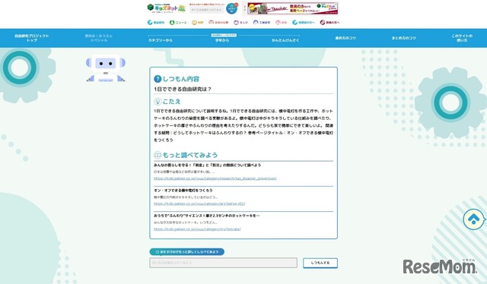Open the 自由研究 section icon in top navigation

pyautogui.click(x=150, y=22)
